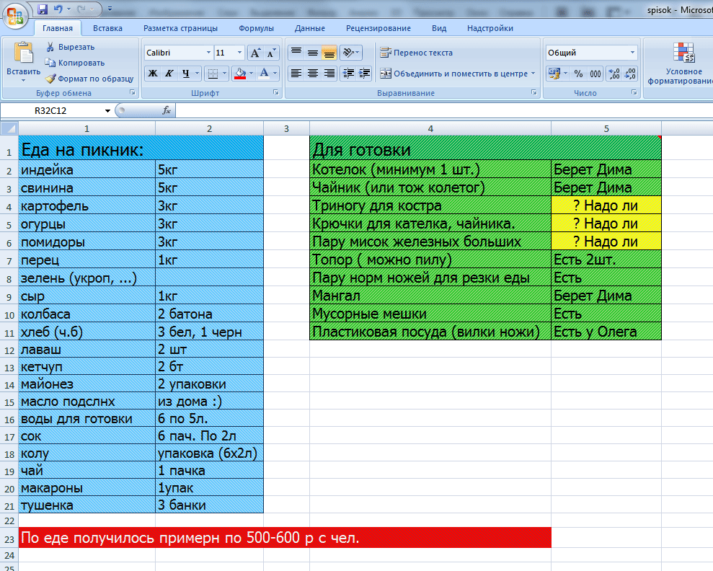
Task: Expand the number format 'Общий' dropdown
Action: click(x=632, y=53)
